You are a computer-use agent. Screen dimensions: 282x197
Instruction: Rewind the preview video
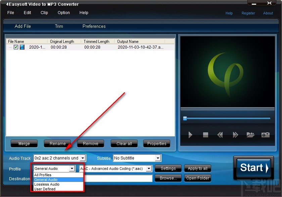(x=220, y=135)
